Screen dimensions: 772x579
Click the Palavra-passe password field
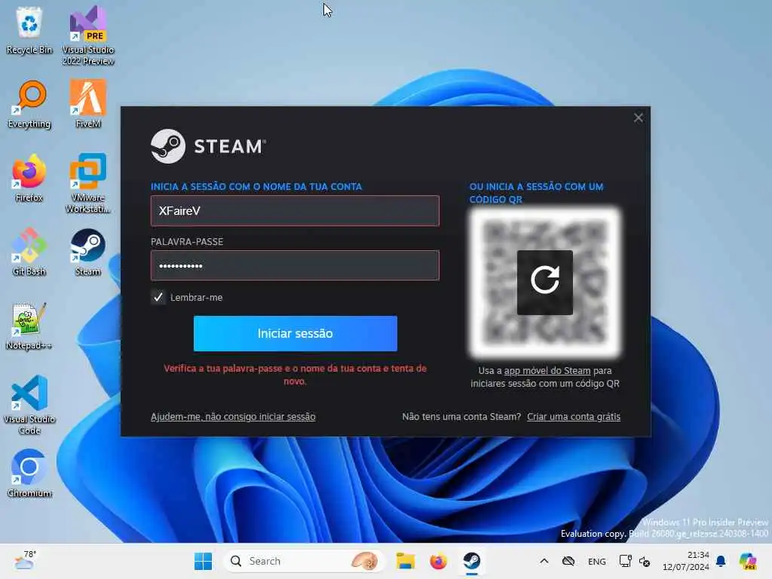[295, 265]
